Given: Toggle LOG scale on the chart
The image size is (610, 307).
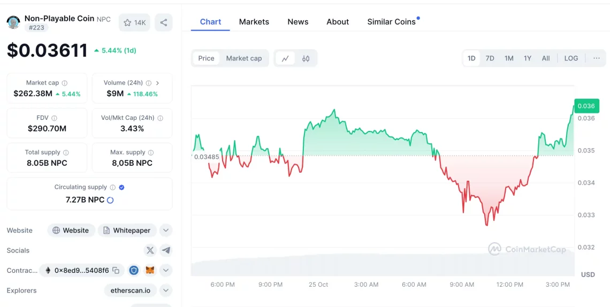Looking at the screenshot, I should click(x=571, y=58).
